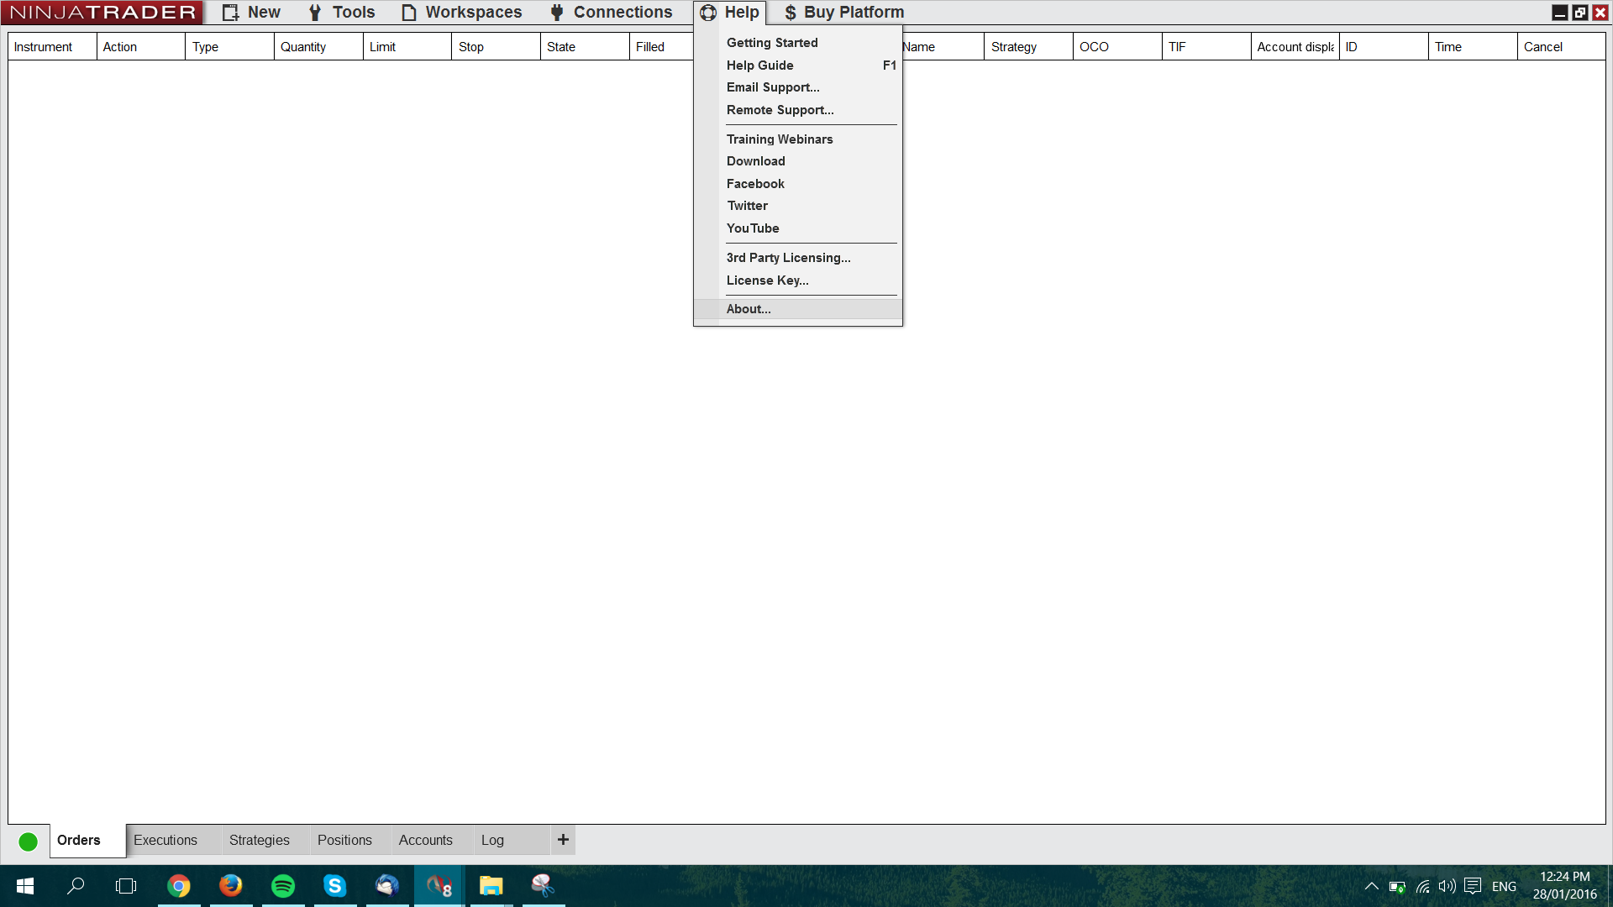Open the Connections menu
The height and width of the screenshot is (907, 1613).
[611, 13]
